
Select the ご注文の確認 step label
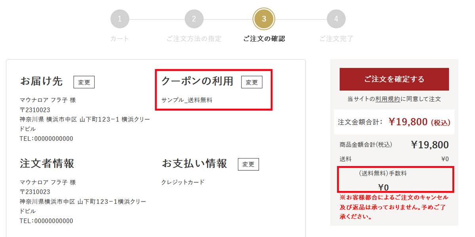click(x=264, y=39)
